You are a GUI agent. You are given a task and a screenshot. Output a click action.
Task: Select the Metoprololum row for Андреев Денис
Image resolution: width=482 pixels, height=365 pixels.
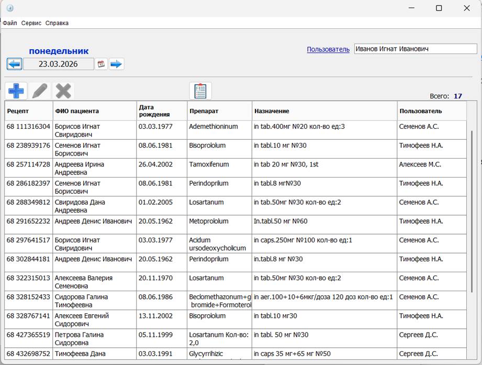pyautogui.click(x=209, y=222)
